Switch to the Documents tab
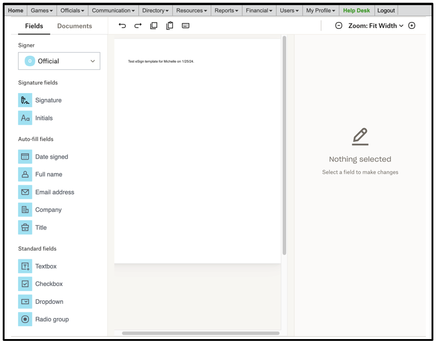This screenshot has width=437, height=345. 74,26
